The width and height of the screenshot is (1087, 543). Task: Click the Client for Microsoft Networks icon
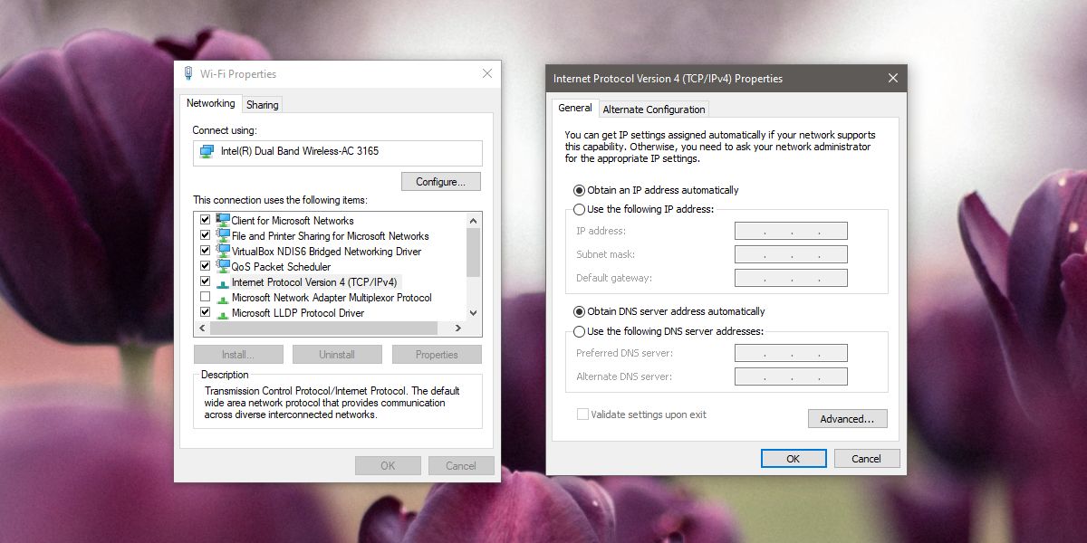pyautogui.click(x=223, y=220)
